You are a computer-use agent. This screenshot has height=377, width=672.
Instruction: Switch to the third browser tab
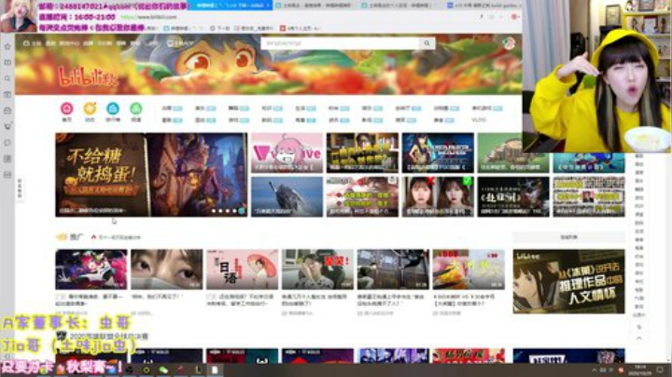pos(399,6)
